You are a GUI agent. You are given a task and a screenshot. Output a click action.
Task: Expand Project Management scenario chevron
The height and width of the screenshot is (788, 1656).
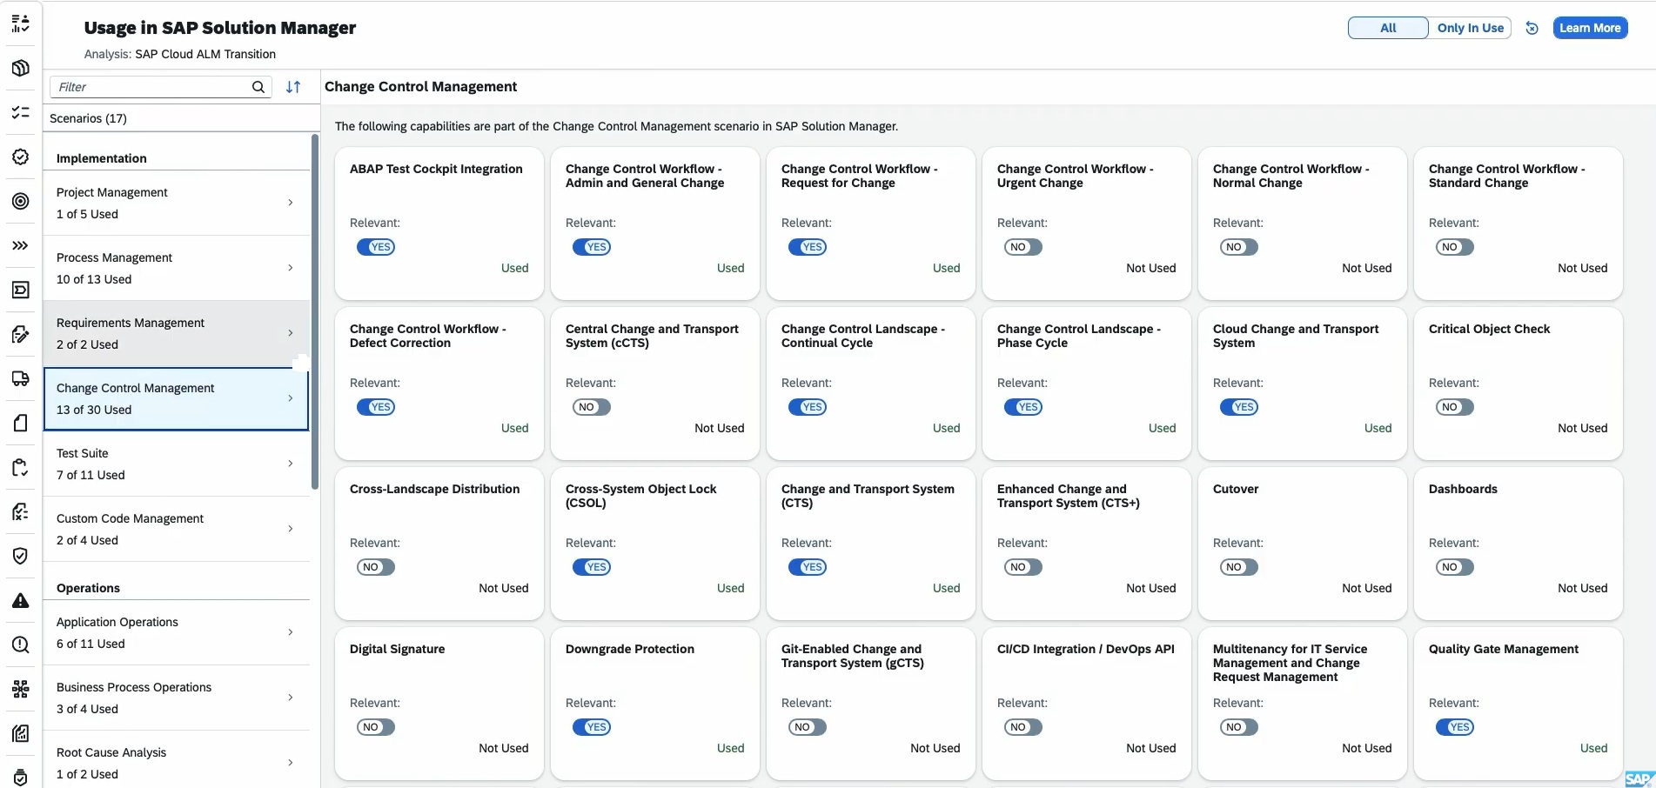pos(290,203)
